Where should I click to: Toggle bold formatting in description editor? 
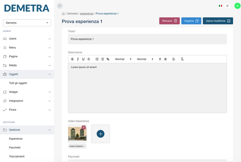[73, 59]
